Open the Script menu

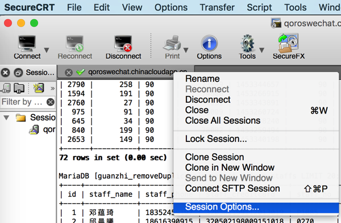[259, 7]
